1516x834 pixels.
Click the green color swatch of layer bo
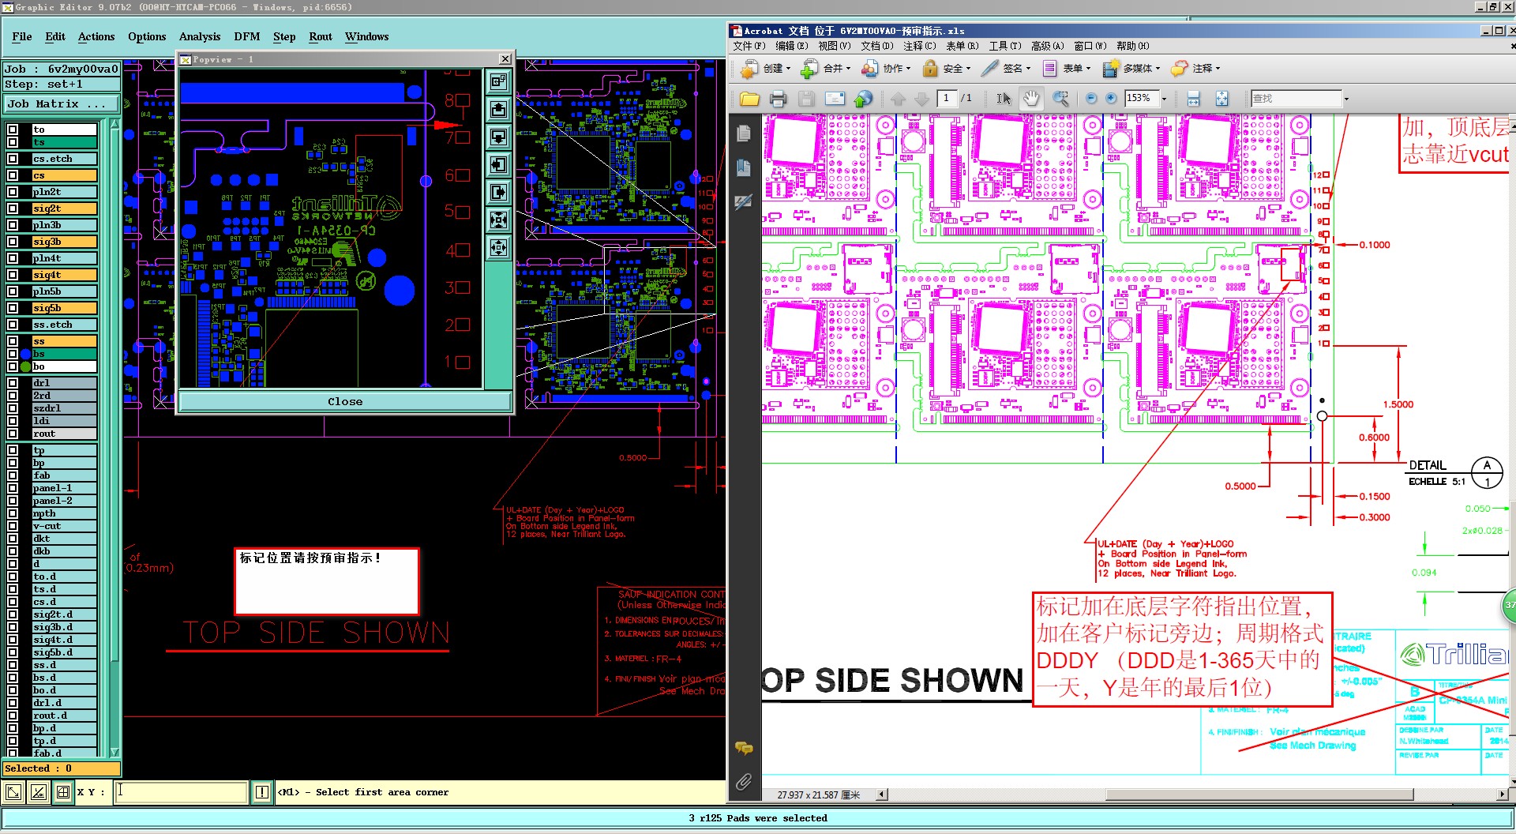tap(25, 366)
